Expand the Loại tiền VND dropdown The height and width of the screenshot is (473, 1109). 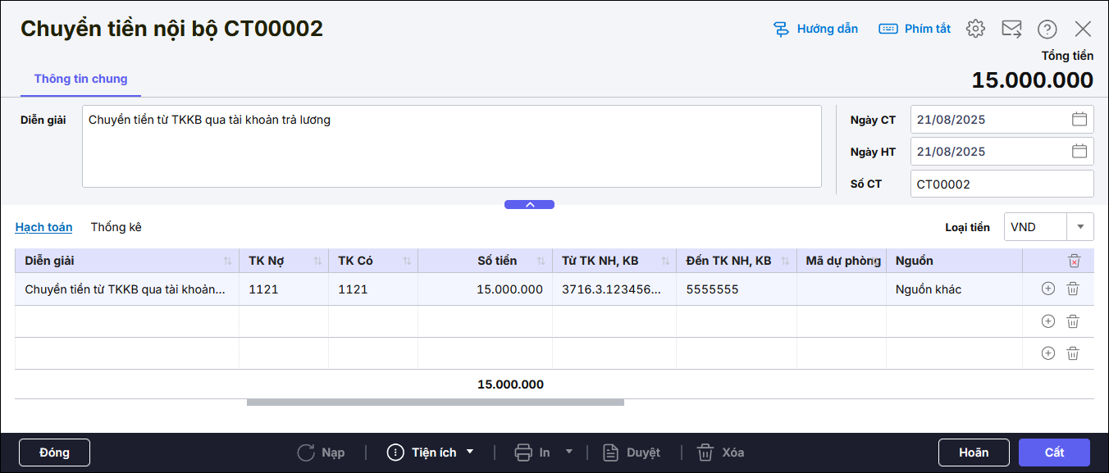[x=1080, y=227]
